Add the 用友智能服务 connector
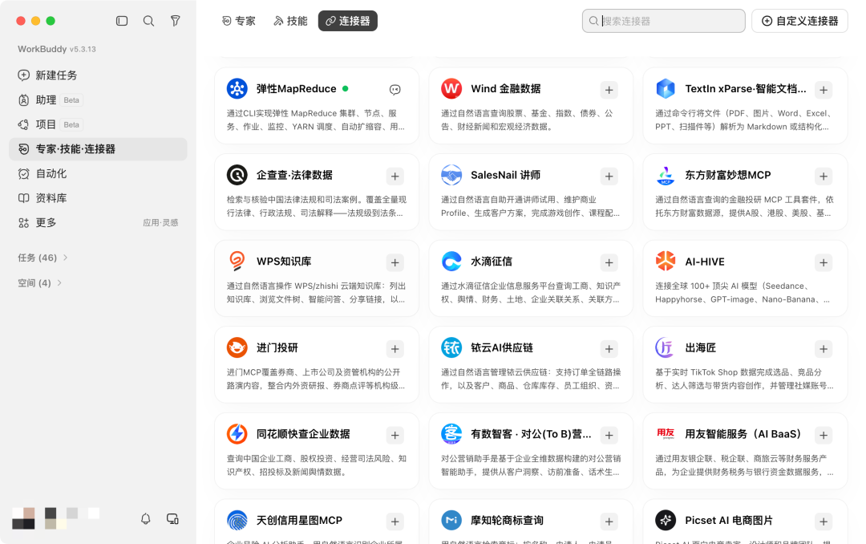 coord(824,435)
